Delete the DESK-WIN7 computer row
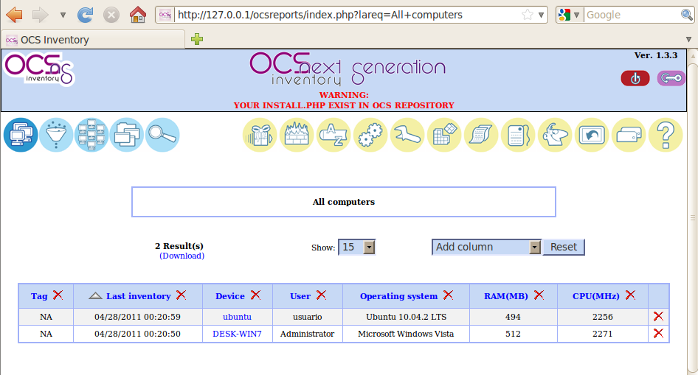698x375 pixels. point(658,333)
